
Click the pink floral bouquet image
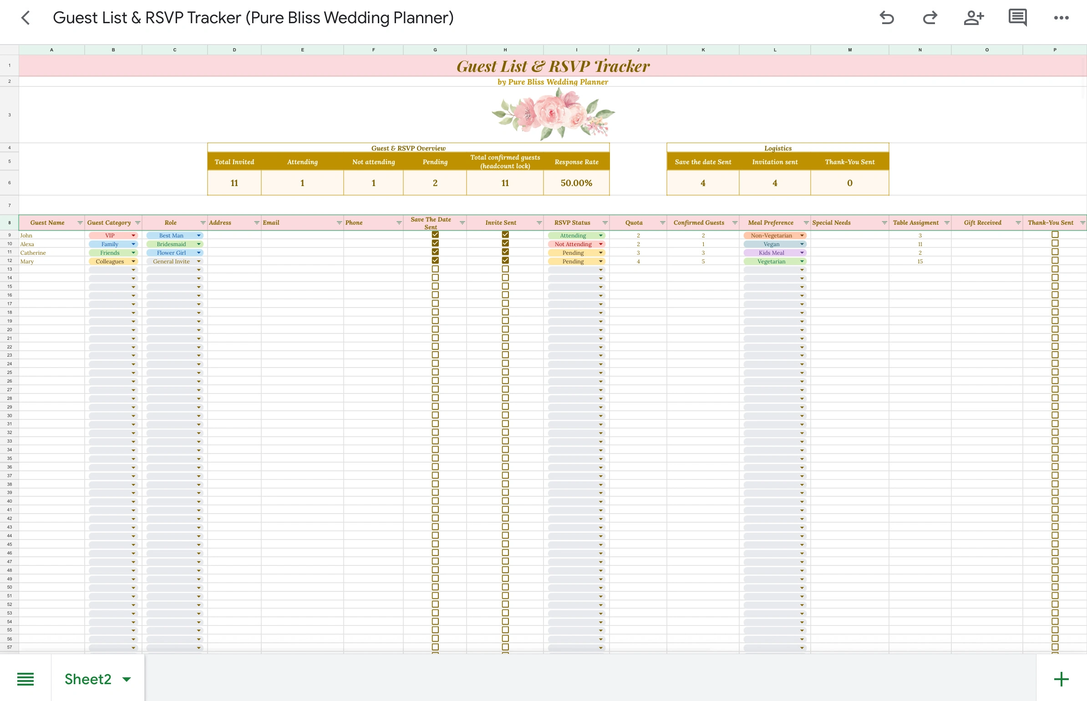(553, 114)
